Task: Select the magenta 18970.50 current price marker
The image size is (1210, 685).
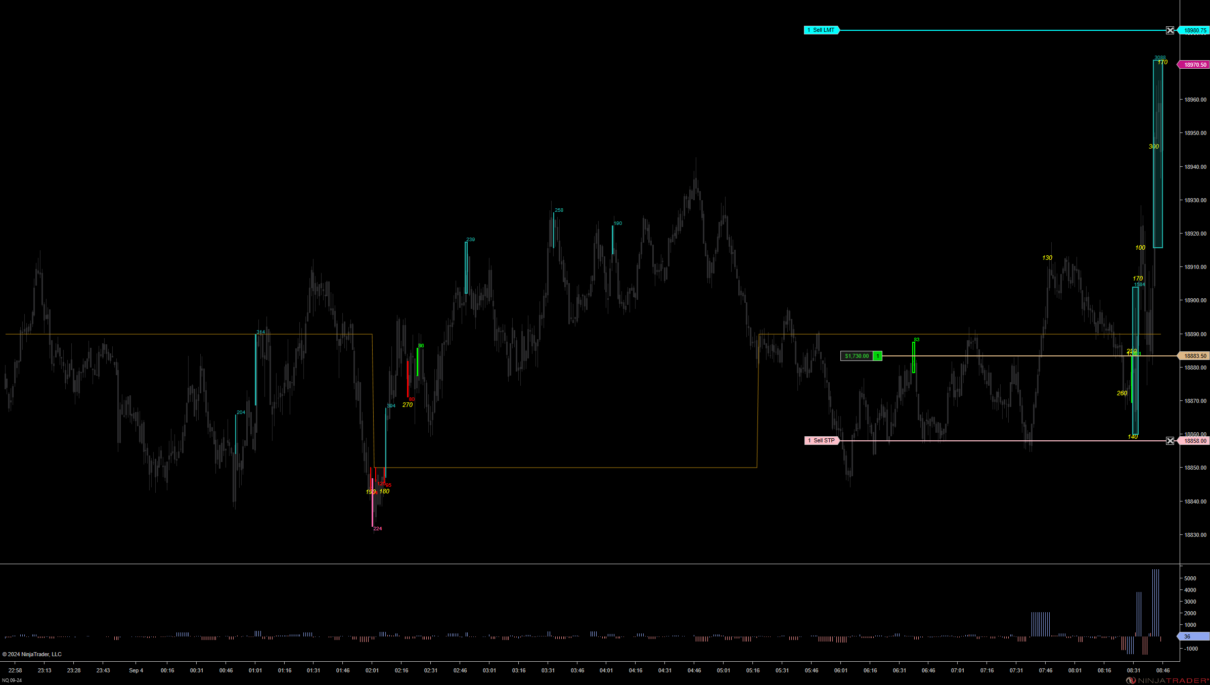Action: (x=1194, y=65)
